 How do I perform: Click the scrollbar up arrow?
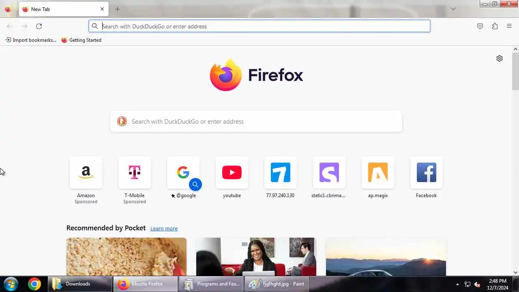click(x=515, y=49)
